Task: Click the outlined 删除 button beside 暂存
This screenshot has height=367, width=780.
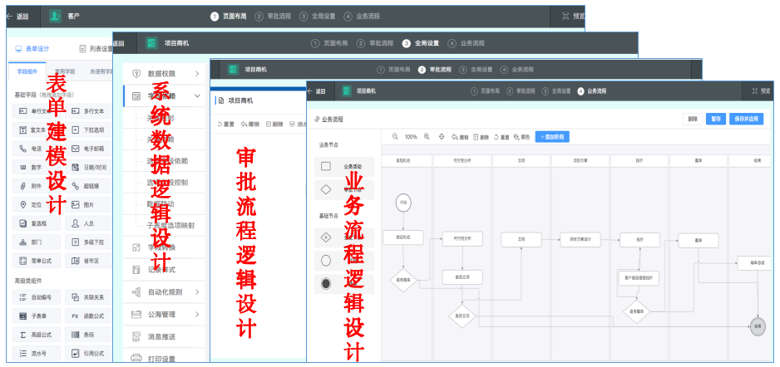Action: (x=693, y=120)
